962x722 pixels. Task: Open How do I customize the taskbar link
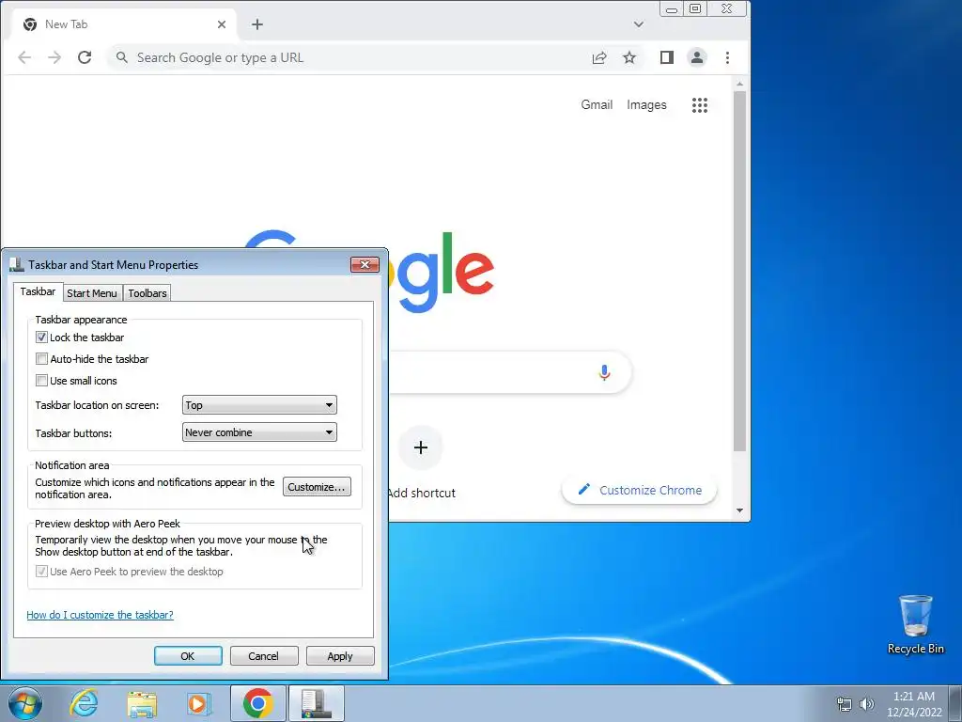[100, 615]
